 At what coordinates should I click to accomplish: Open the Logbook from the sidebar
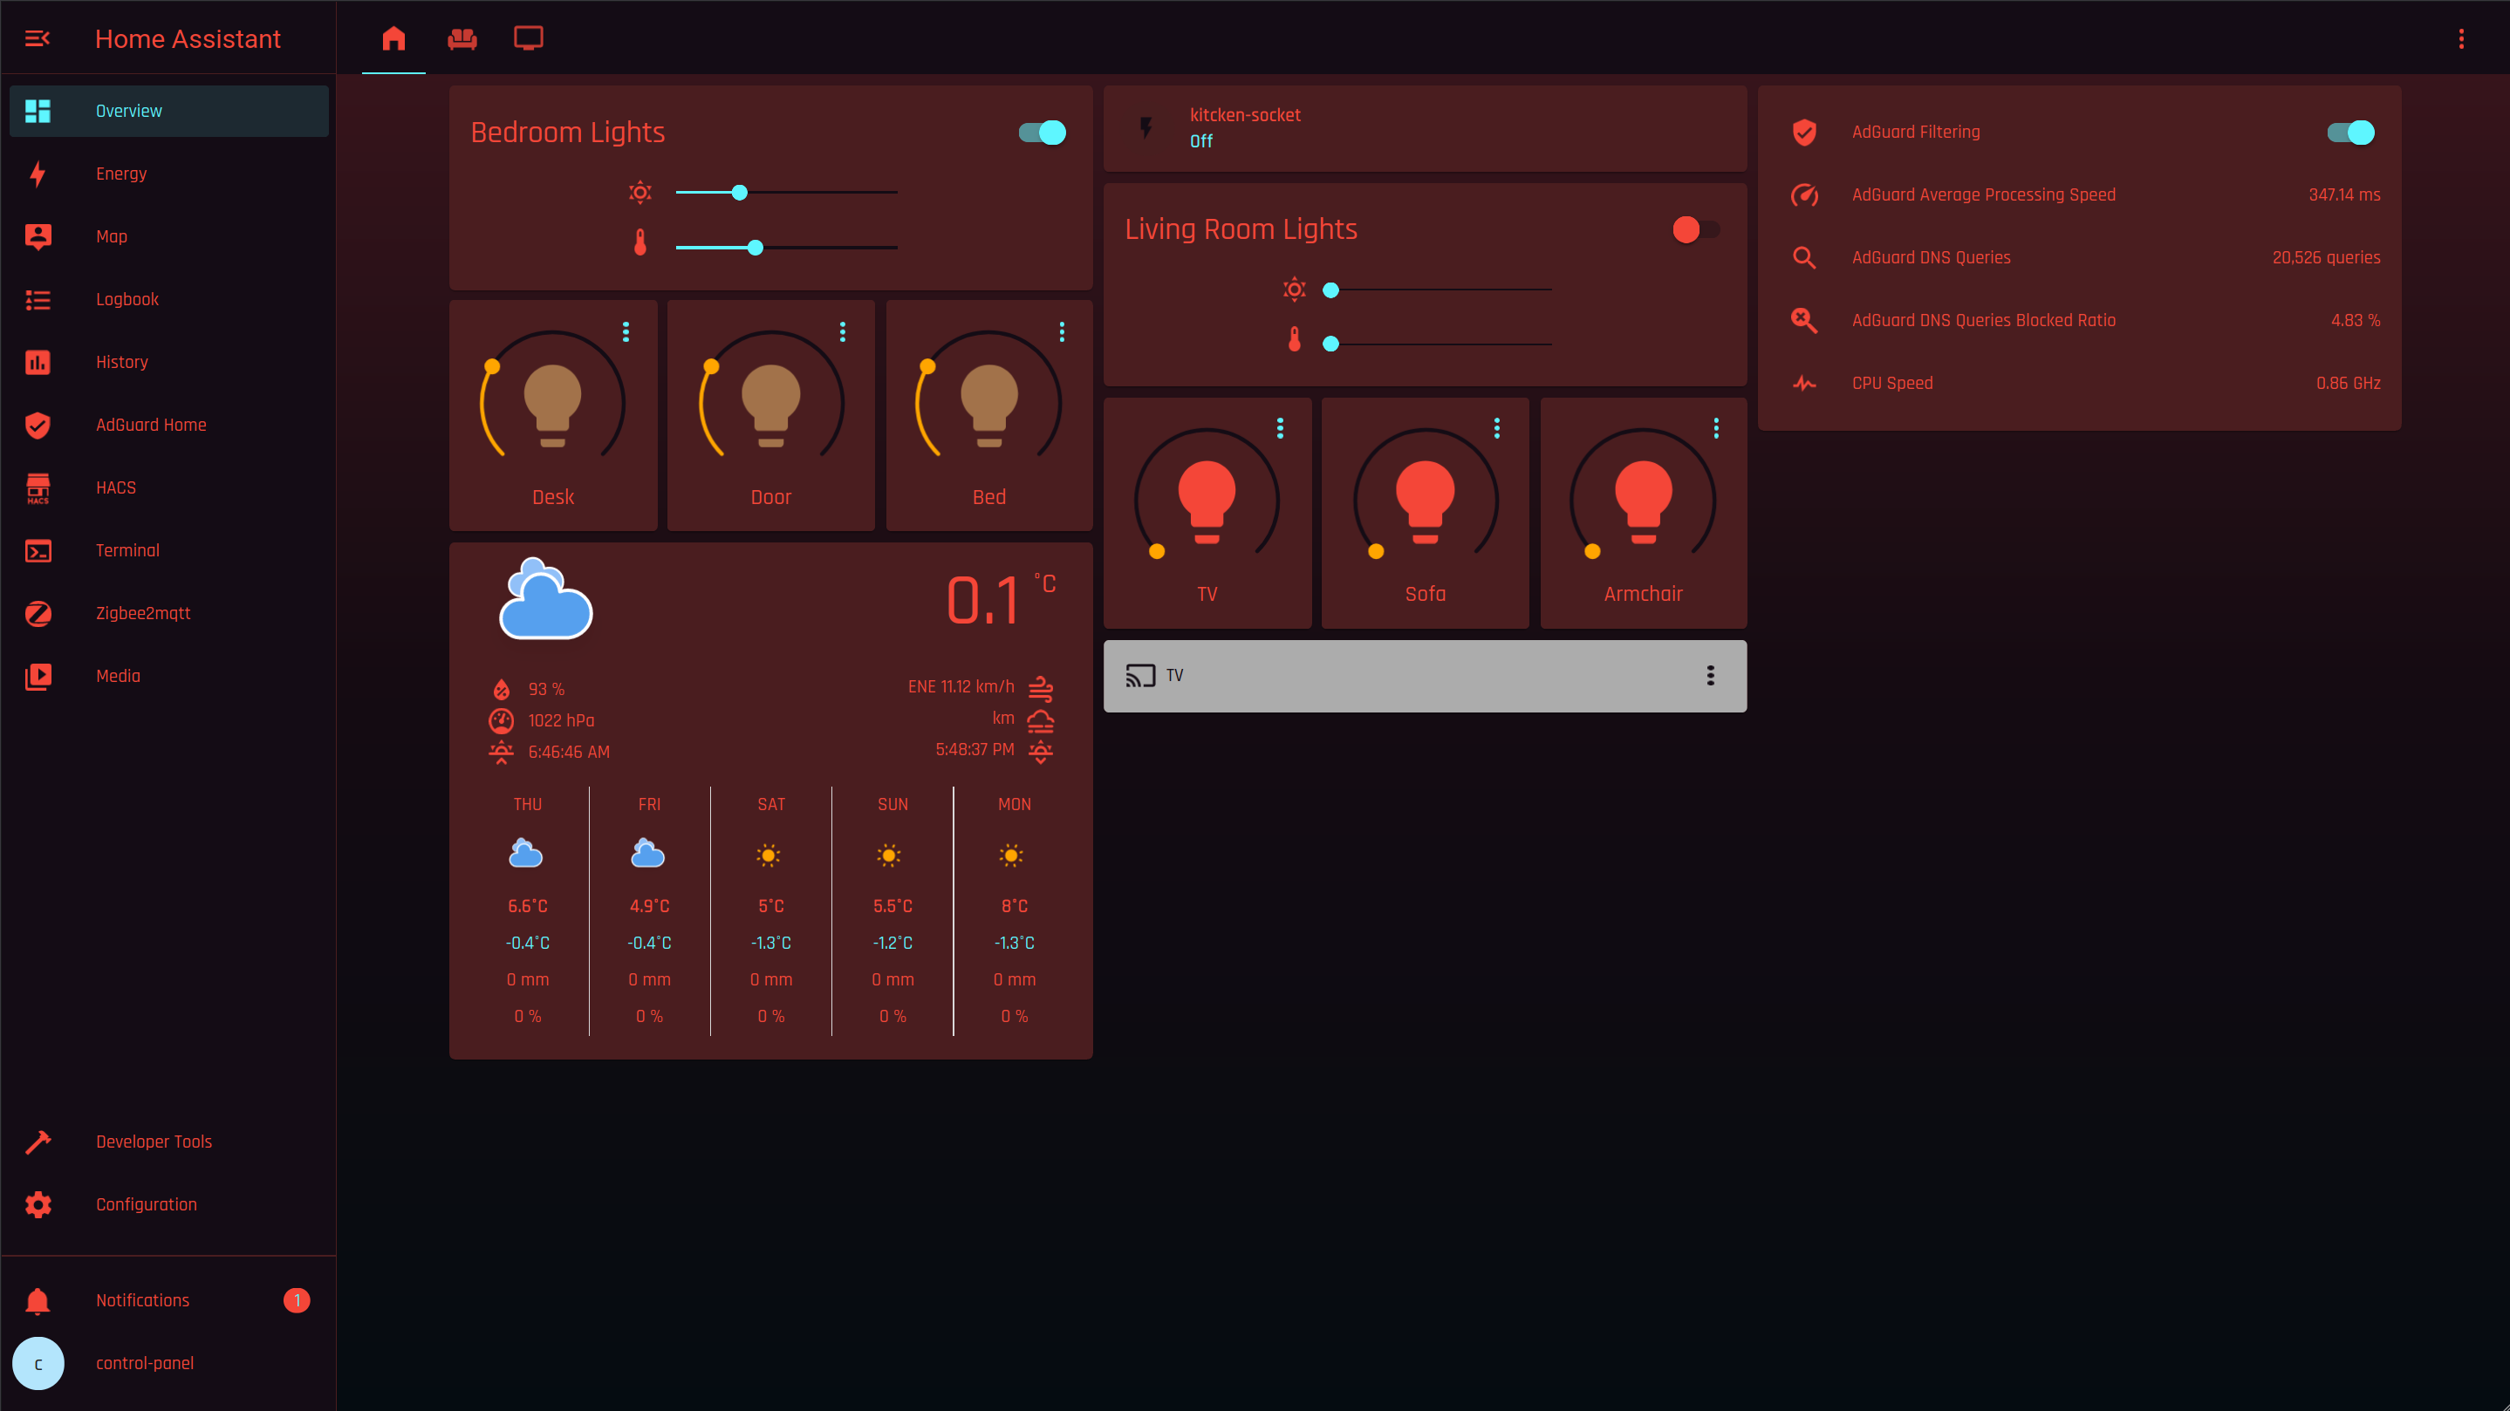127,299
